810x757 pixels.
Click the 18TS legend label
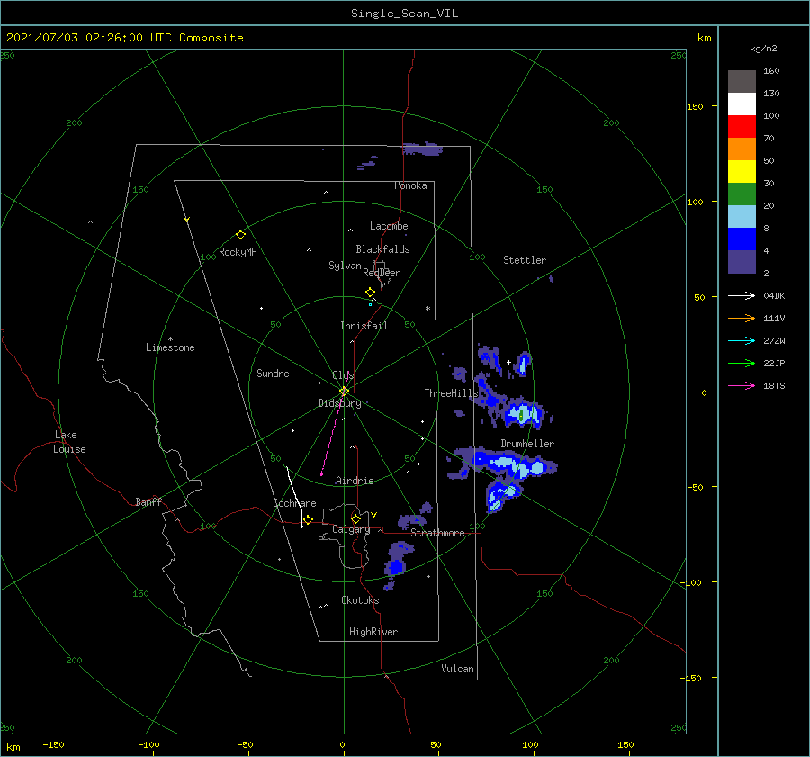774,385
